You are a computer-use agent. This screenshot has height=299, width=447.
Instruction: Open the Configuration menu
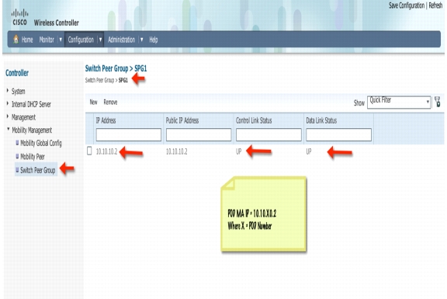pyautogui.click(x=81, y=40)
